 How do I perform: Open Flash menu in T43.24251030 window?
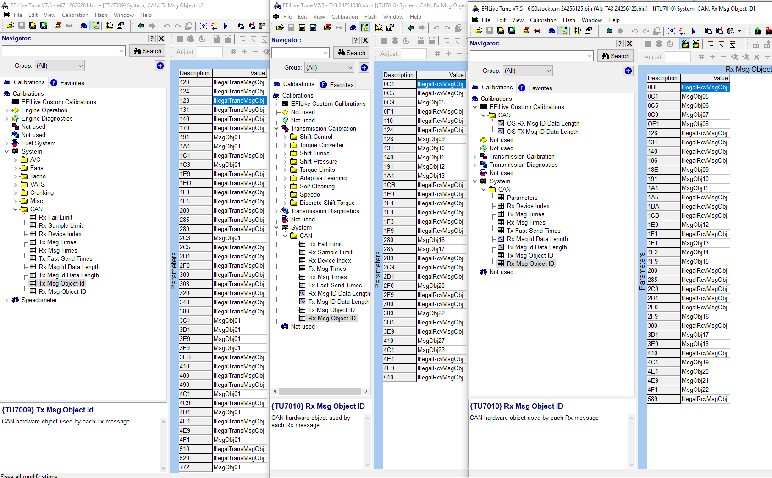coord(370,17)
